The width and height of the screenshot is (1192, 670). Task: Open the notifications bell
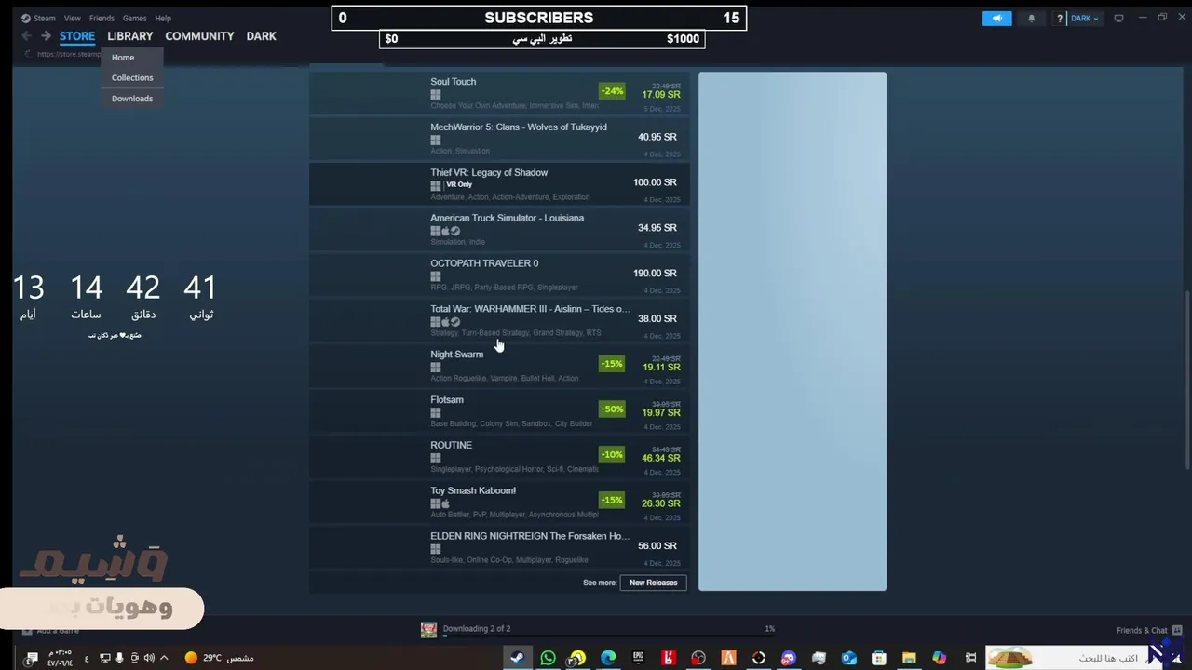tap(1031, 18)
